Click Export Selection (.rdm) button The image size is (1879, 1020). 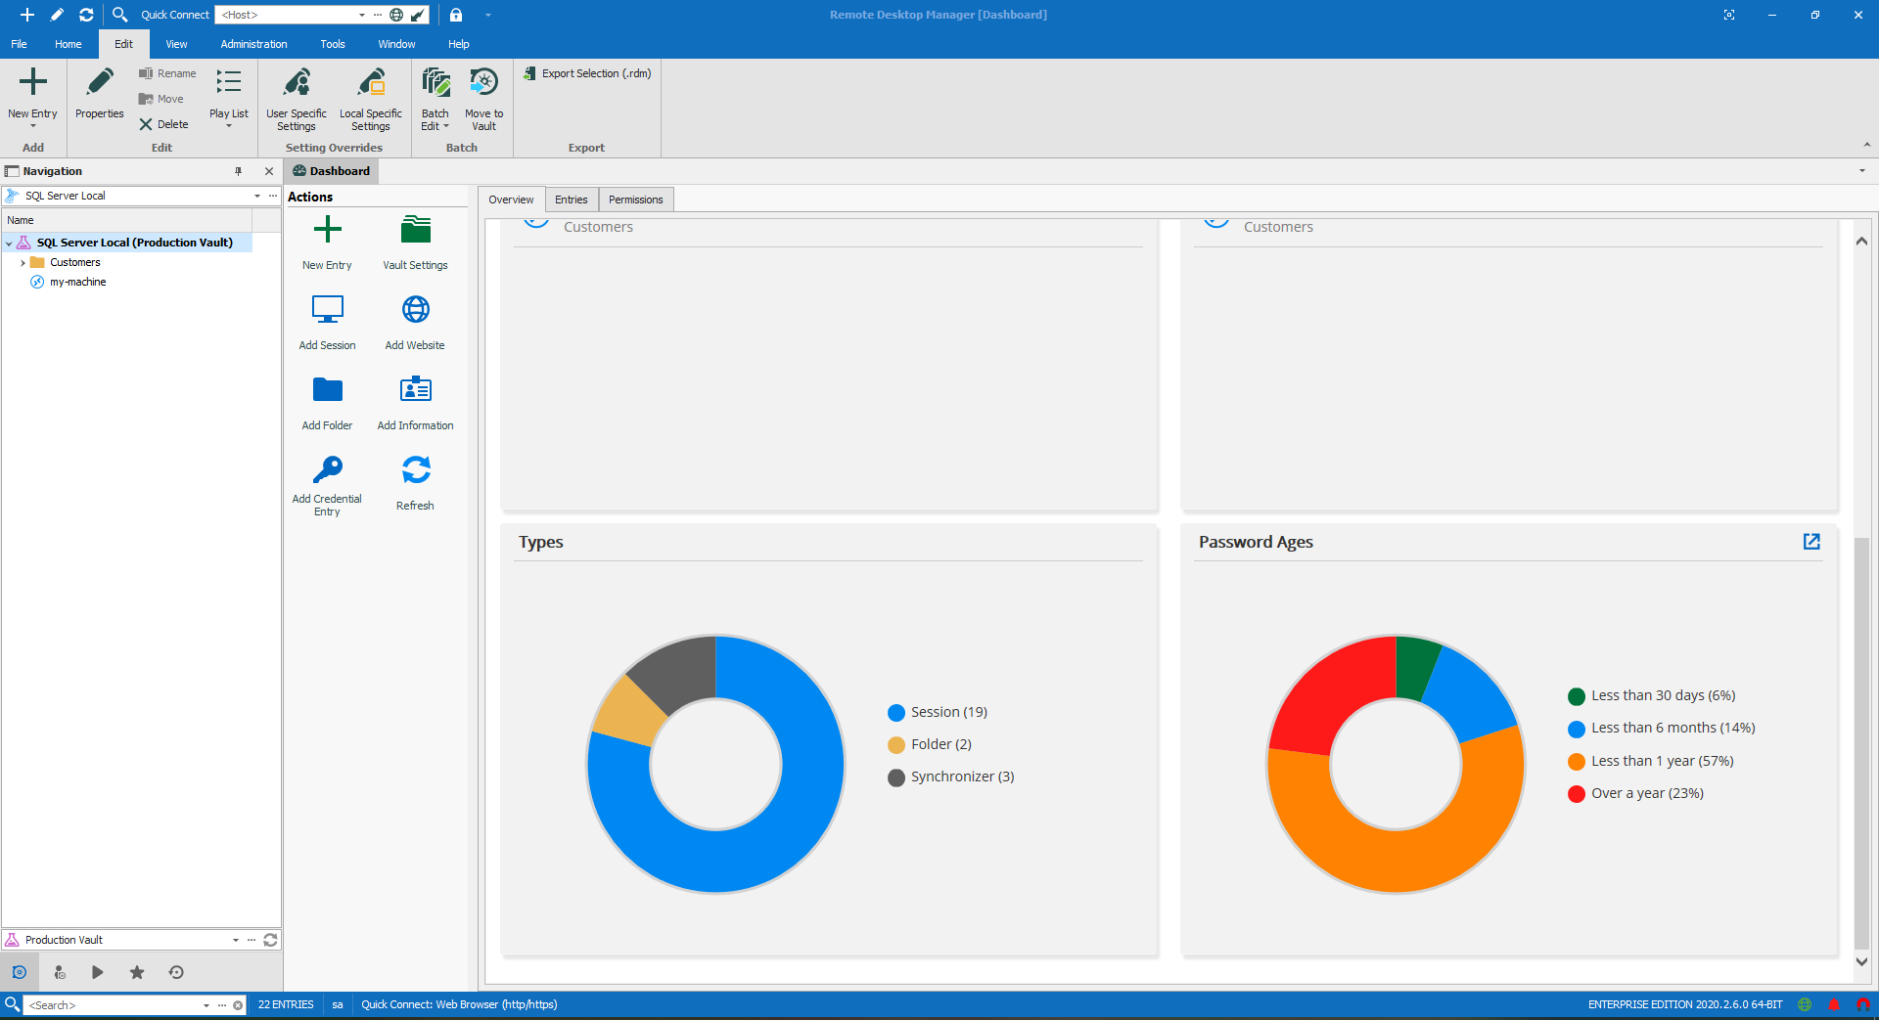click(587, 73)
